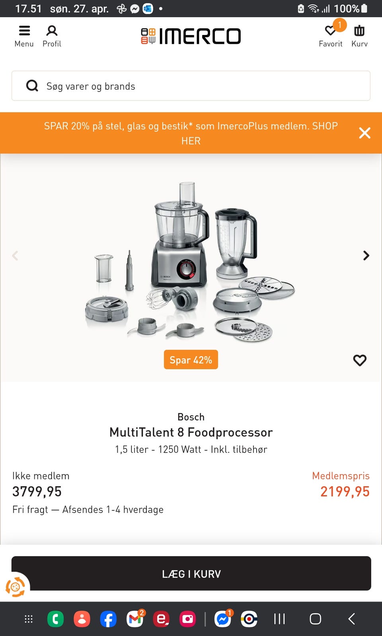Open Messenger from the taskbar
Screen dimensions: 382x636
pyautogui.click(x=222, y=619)
